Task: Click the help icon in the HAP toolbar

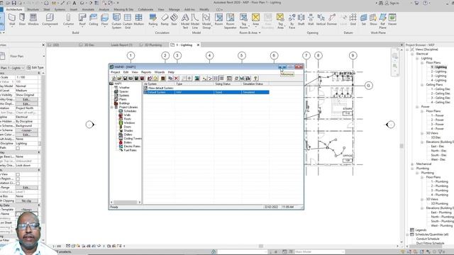Action: (x=255, y=79)
